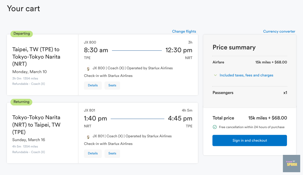Image resolution: width=303 pixels, height=175 pixels.
Task: Click the green Returning label badge
Action: [21, 102]
